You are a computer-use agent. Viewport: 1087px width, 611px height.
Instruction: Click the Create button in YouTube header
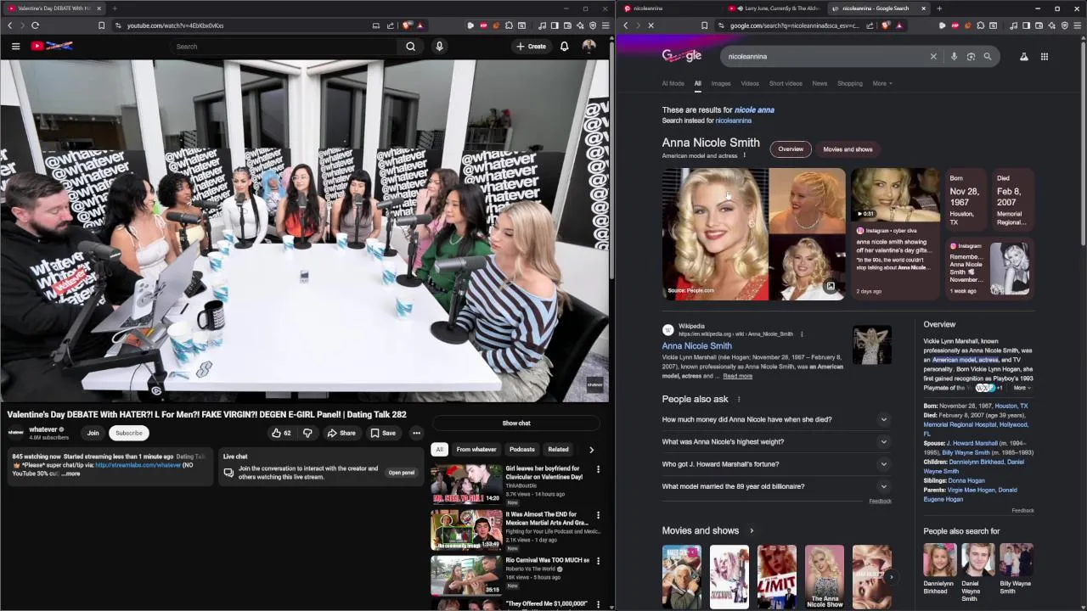(532, 47)
